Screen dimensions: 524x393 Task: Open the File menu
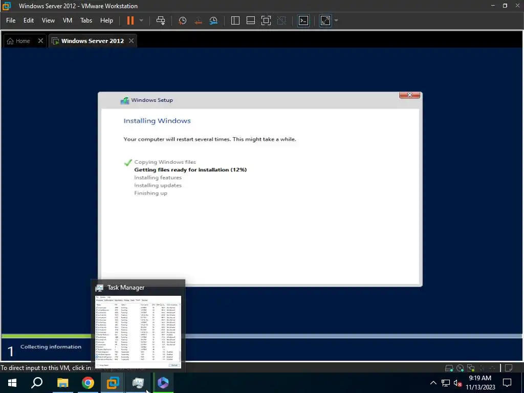click(11, 20)
